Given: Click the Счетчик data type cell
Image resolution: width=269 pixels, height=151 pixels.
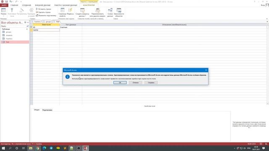Looking at the screenshot, I should click(71, 27).
